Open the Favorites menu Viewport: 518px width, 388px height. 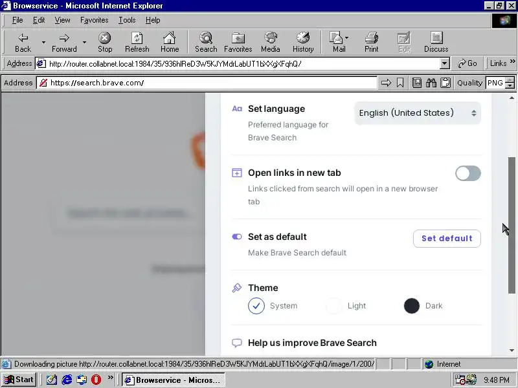point(94,20)
